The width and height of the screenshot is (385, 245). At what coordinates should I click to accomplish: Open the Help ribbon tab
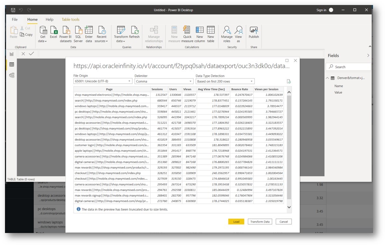pos(49,19)
